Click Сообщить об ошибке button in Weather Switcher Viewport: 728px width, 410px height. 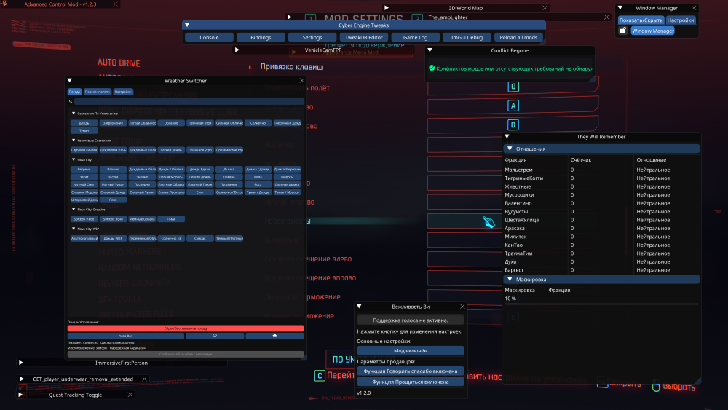point(186,354)
